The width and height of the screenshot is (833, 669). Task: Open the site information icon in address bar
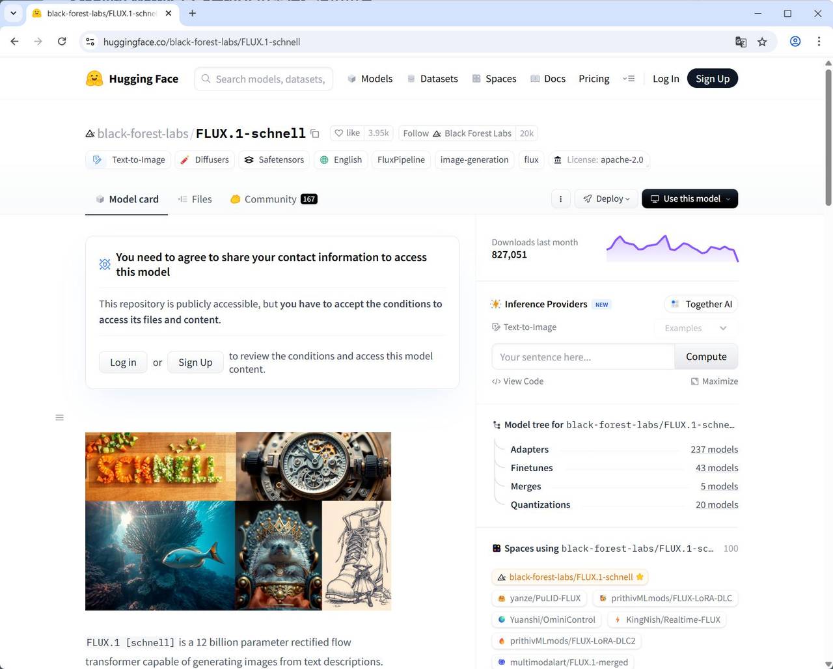pos(90,42)
